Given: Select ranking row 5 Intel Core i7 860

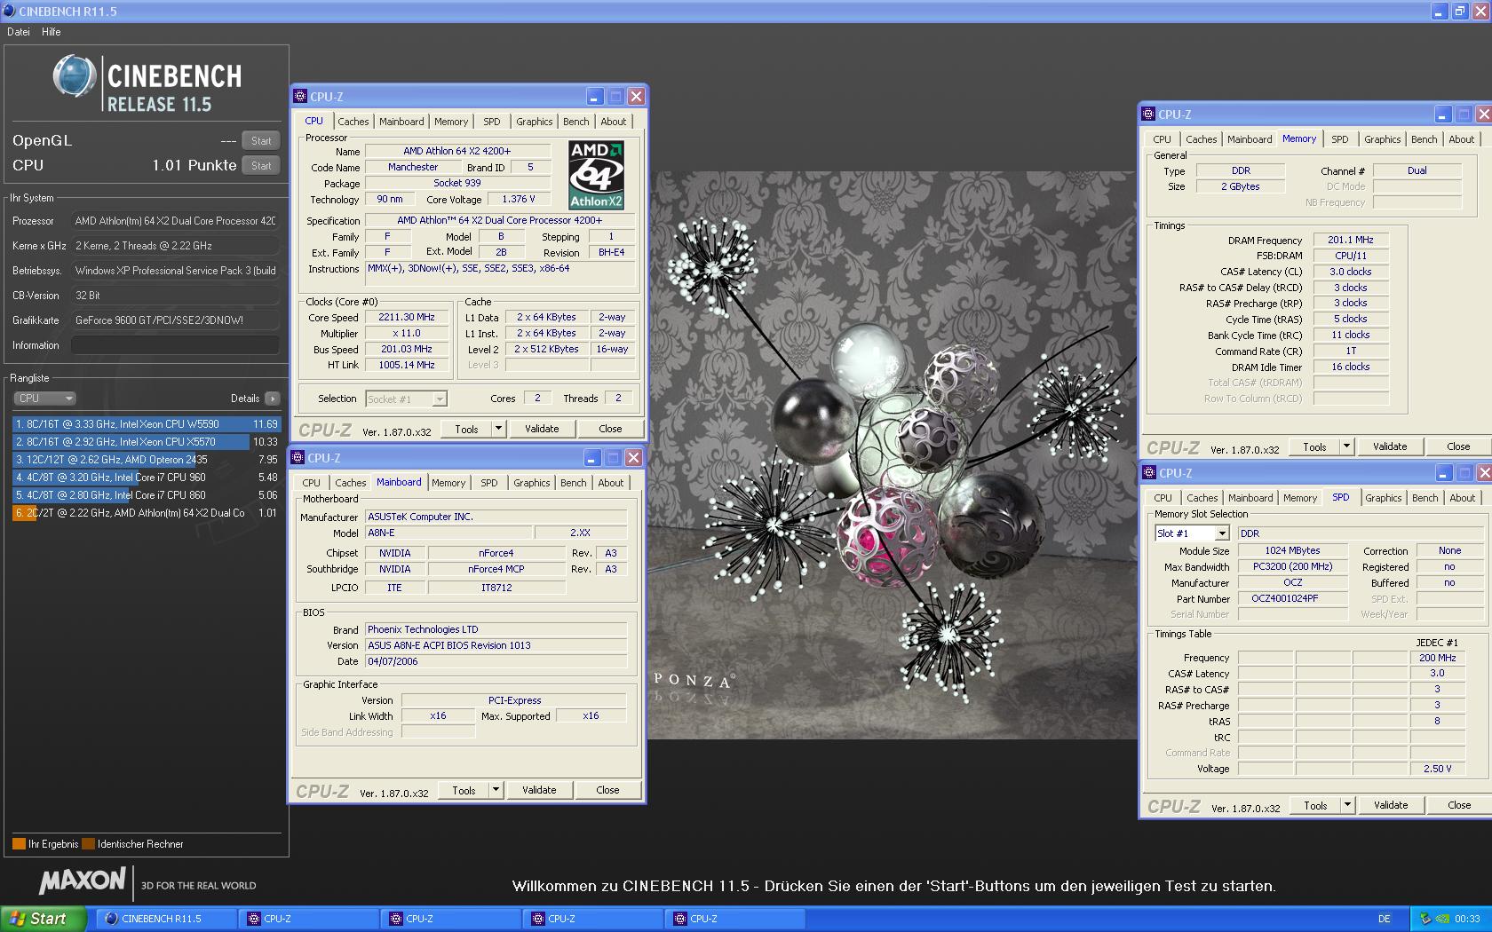Looking at the screenshot, I should [x=147, y=495].
